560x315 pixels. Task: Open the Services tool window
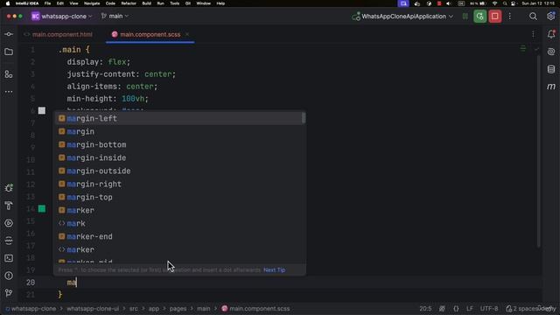9,241
